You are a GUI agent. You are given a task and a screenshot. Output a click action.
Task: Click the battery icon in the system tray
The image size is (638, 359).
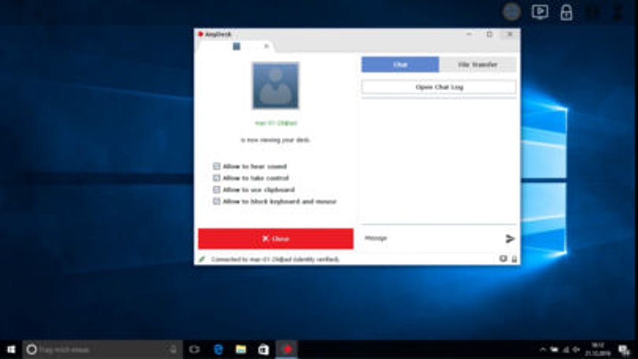pyautogui.click(x=554, y=350)
